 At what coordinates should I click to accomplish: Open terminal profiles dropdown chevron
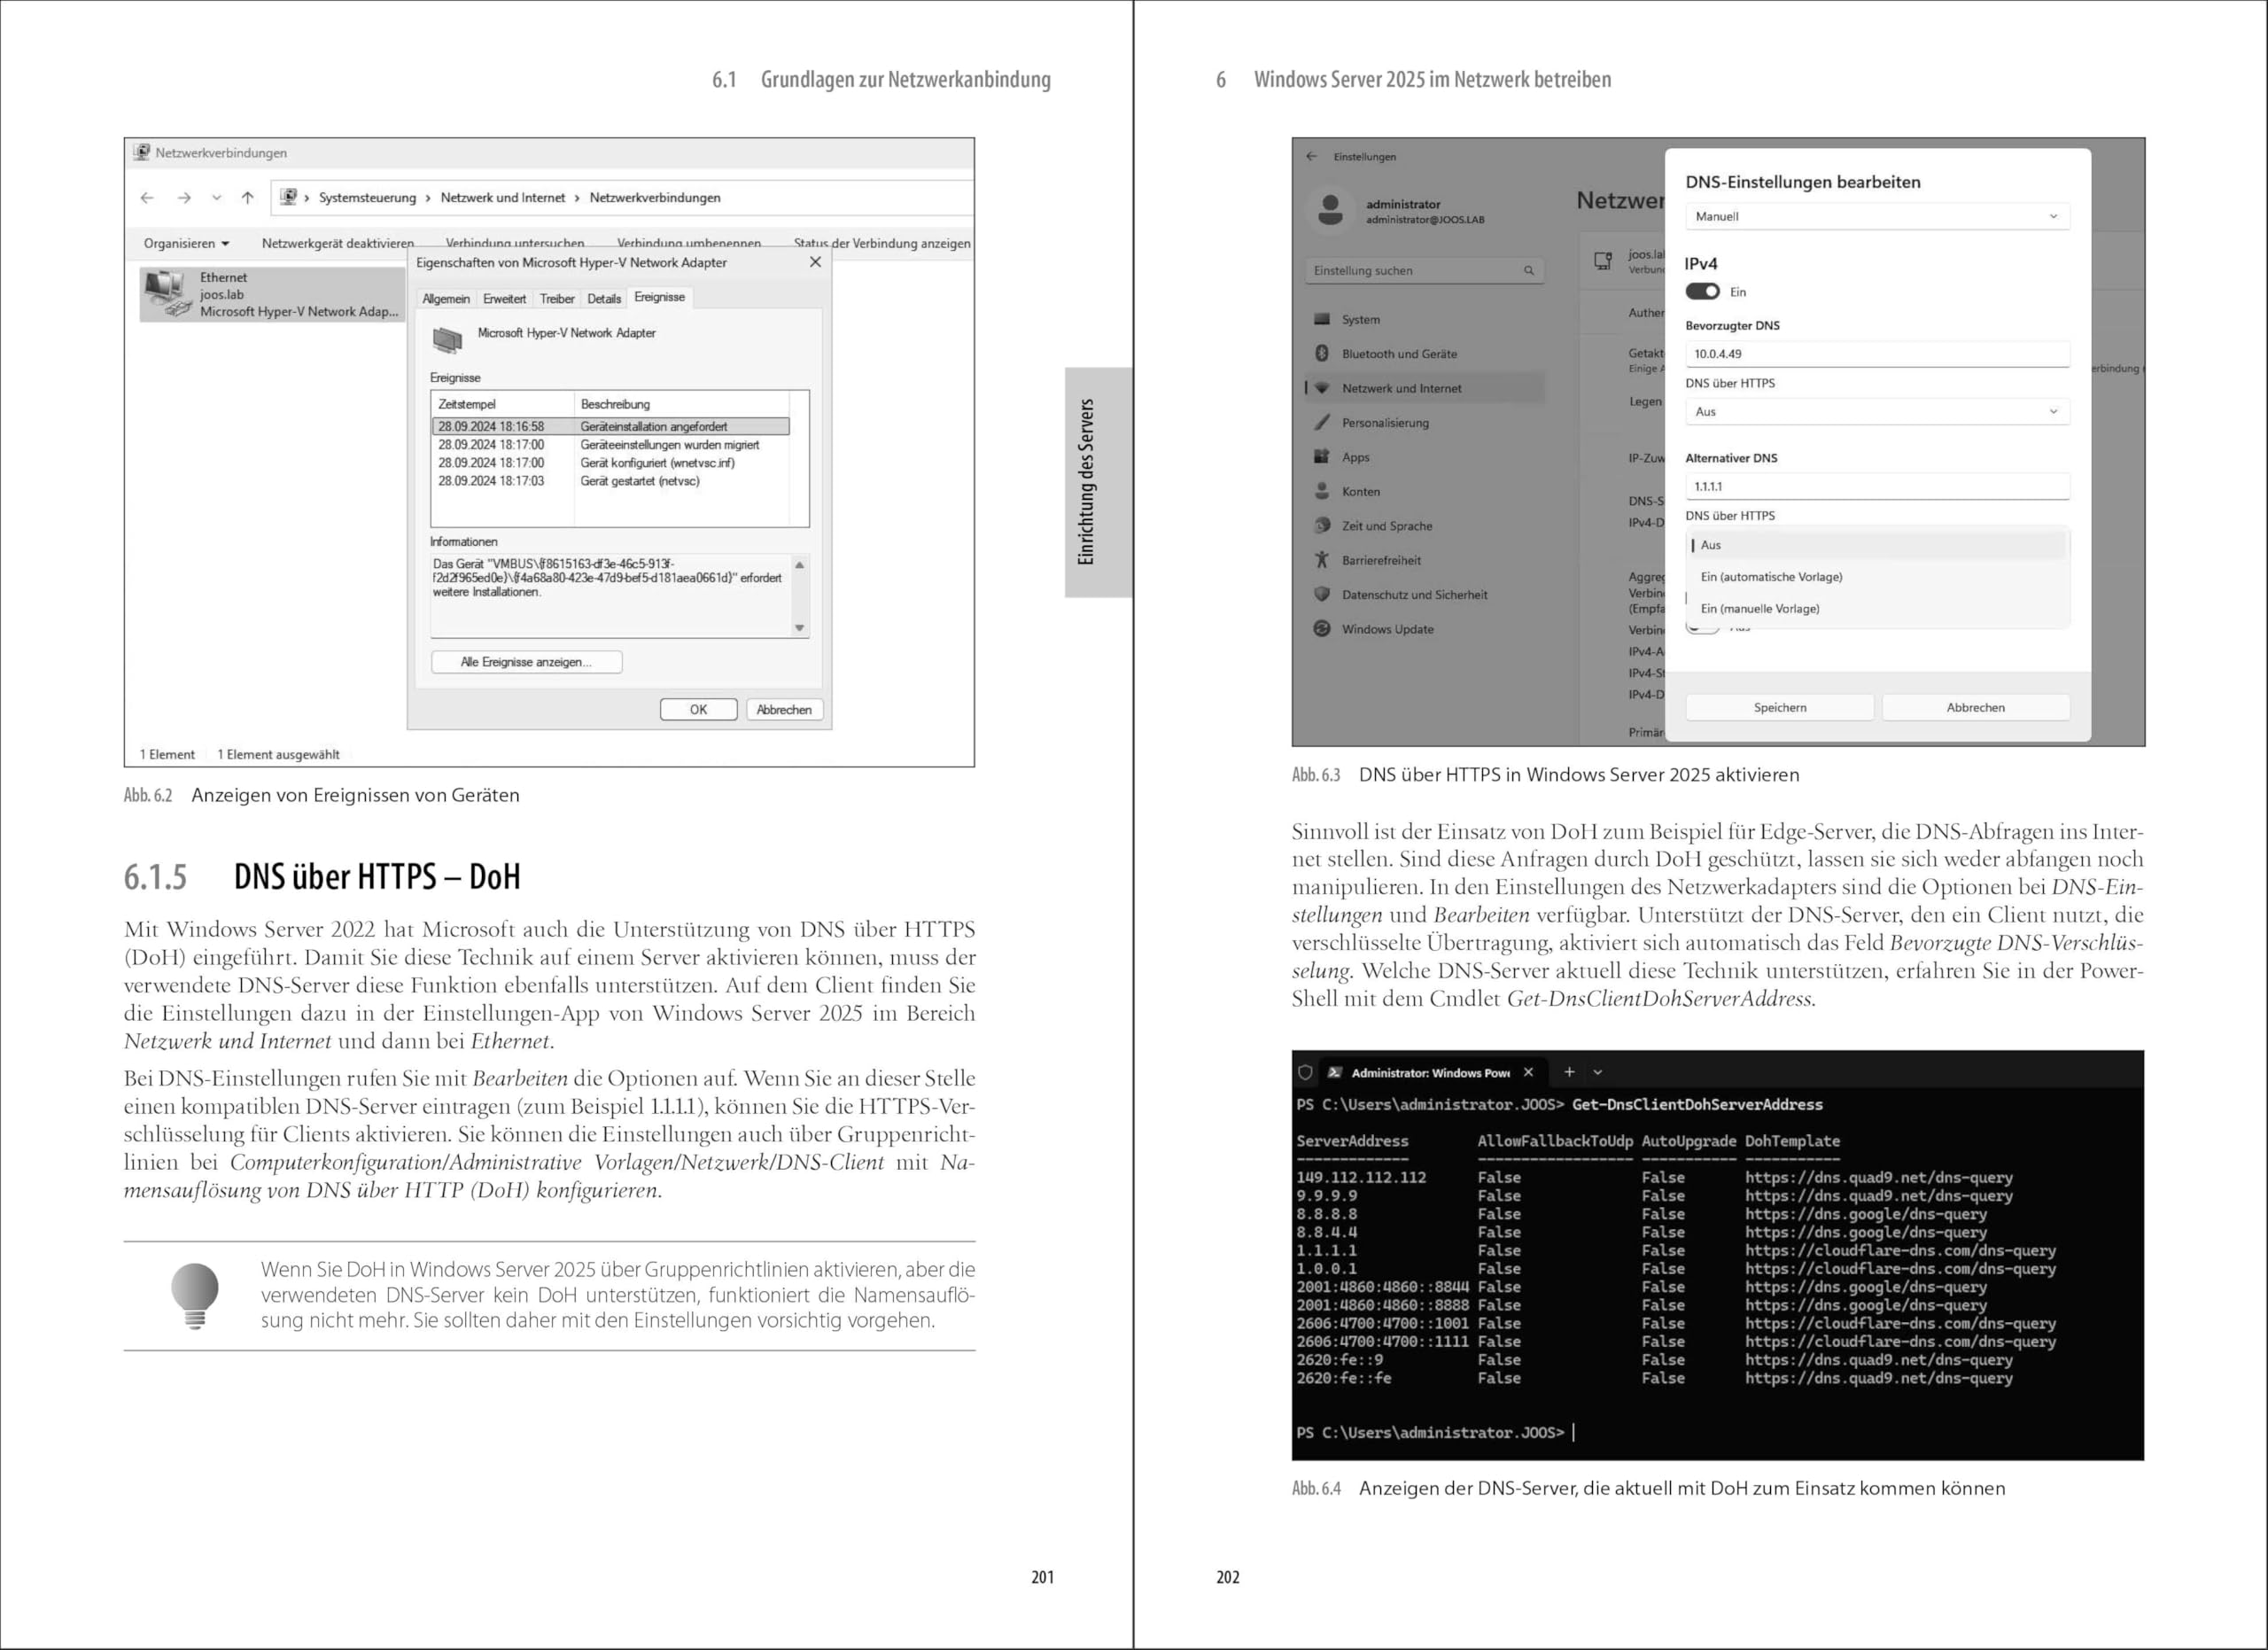tap(1598, 1072)
